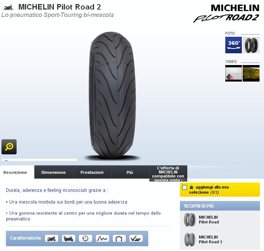Click the winding road icon in Caratteristiche

coord(103,239)
